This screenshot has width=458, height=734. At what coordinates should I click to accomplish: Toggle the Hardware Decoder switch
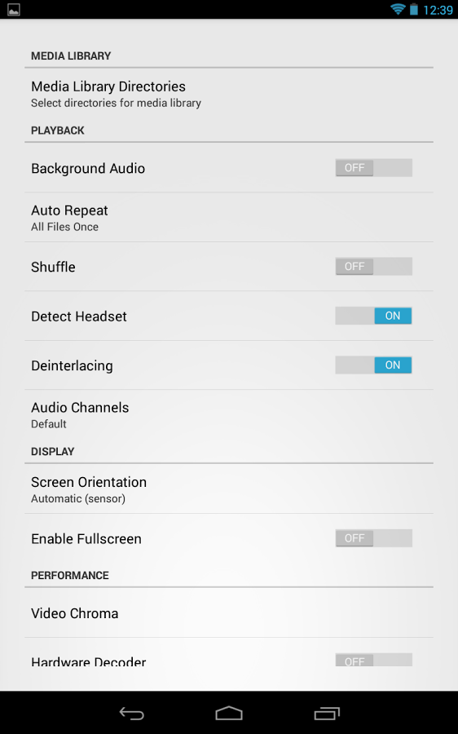pyautogui.click(x=373, y=660)
